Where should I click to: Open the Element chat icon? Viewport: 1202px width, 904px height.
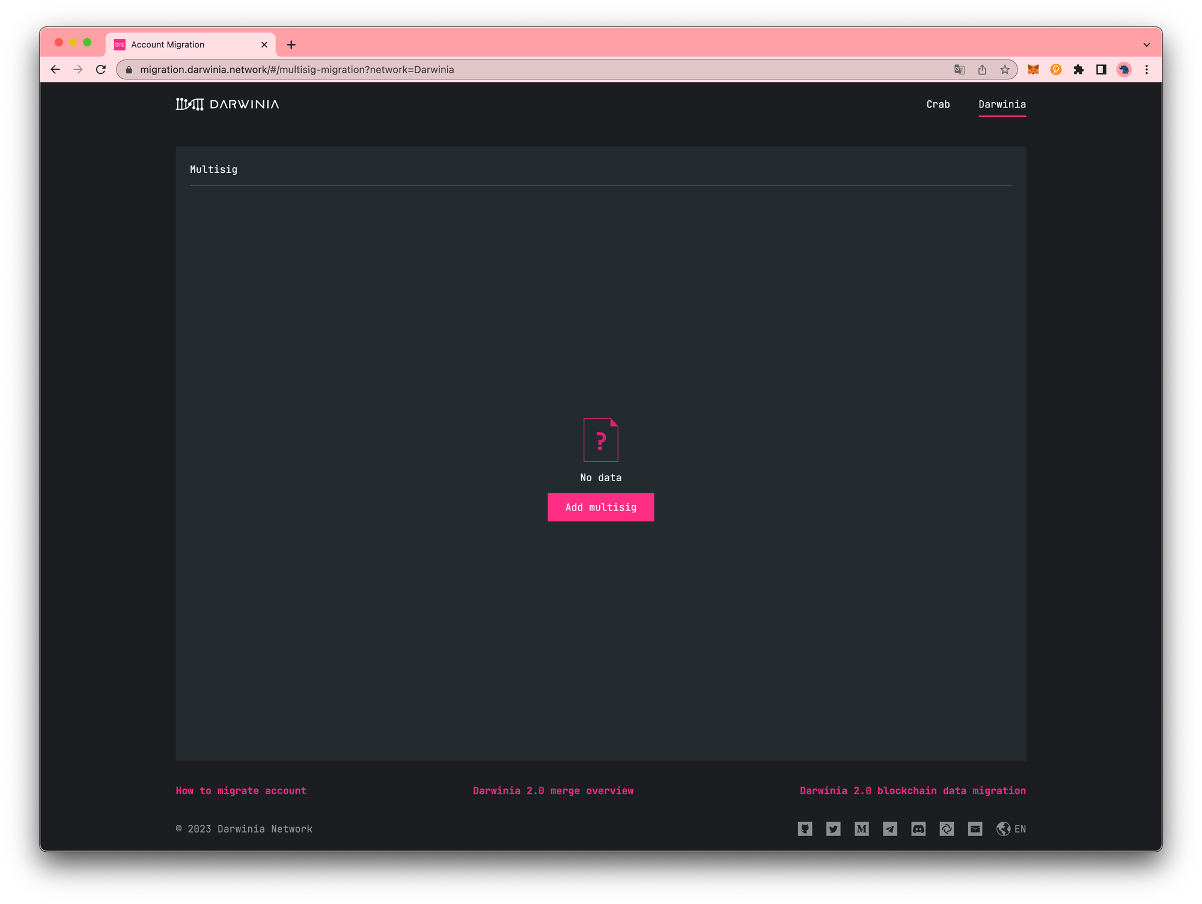tap(947, 829)
